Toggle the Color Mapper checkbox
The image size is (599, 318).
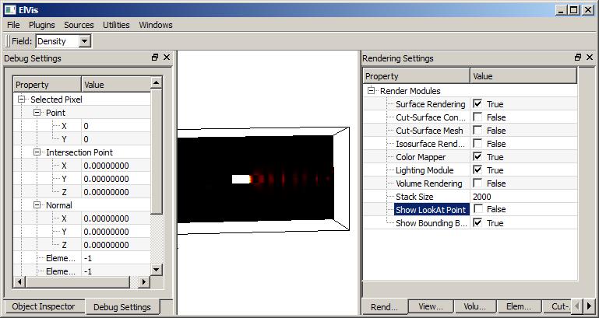point(477,157)
